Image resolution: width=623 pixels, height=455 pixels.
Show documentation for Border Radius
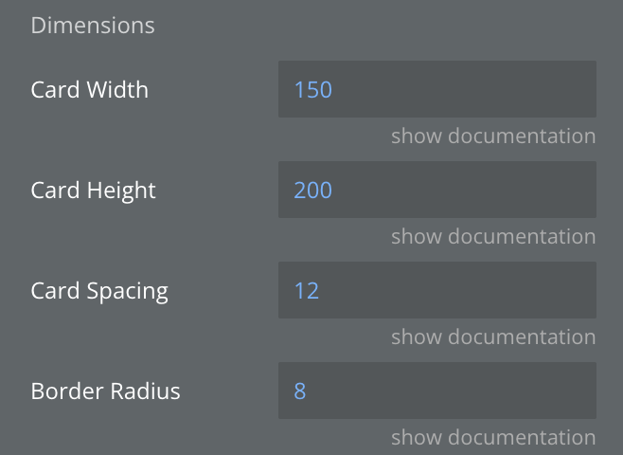(493, 438)
